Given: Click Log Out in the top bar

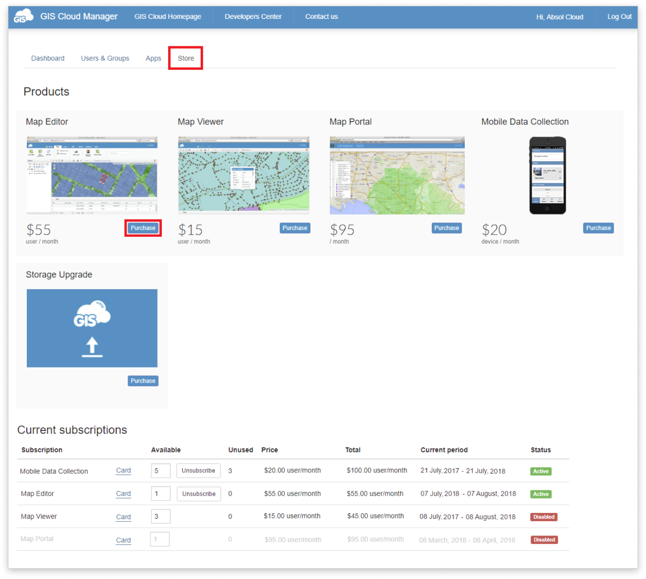Looking at the screenshot, I should (x=619, y=16).
